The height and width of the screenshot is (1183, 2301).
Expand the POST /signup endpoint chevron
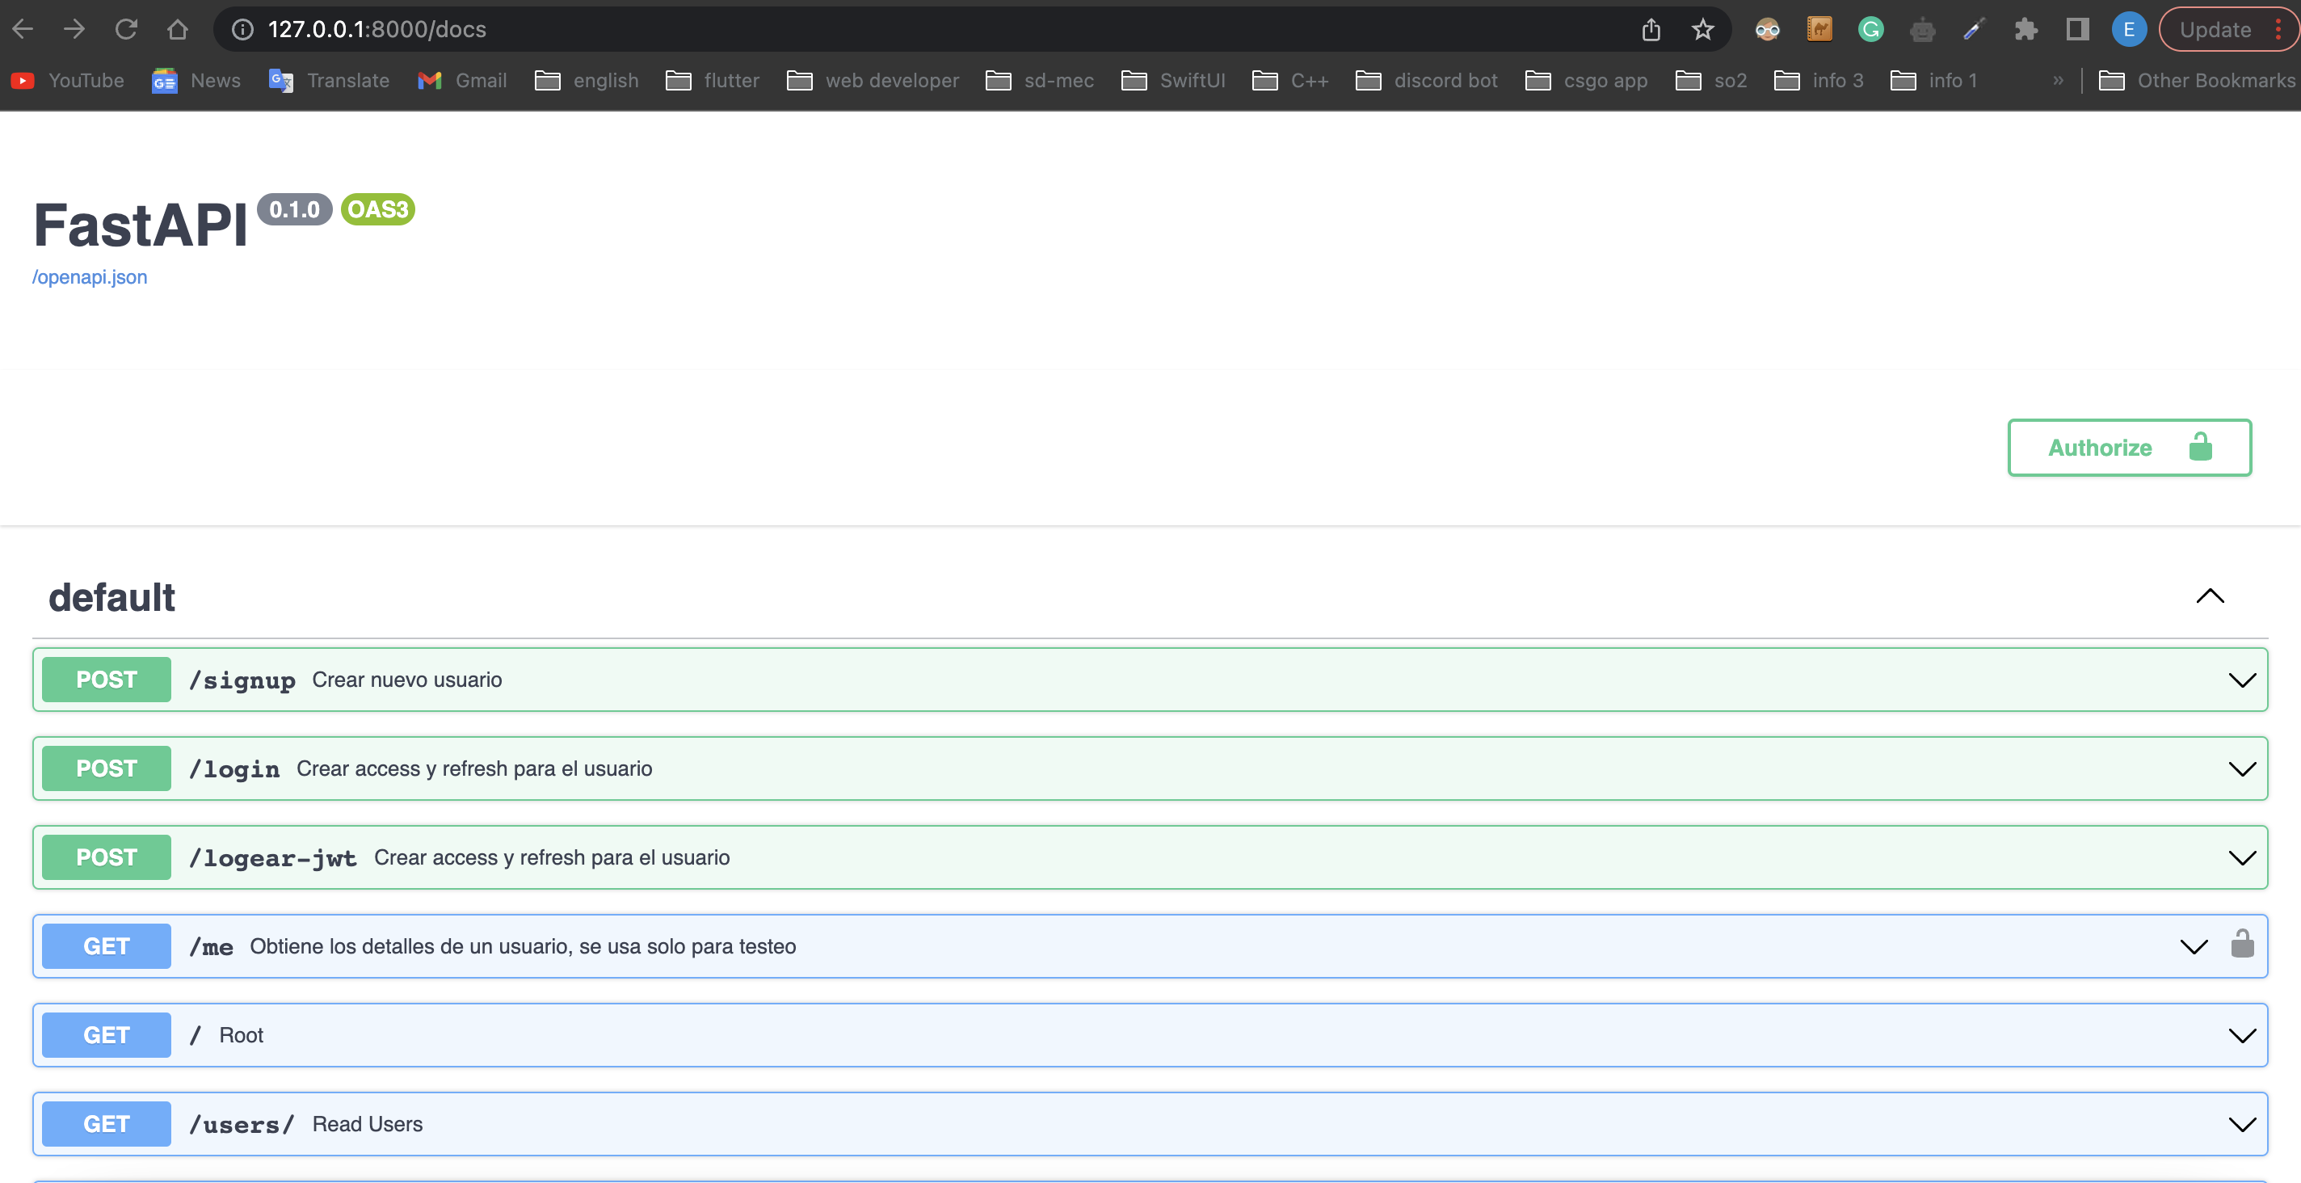pyautogui.click(x=2241, y=680)
